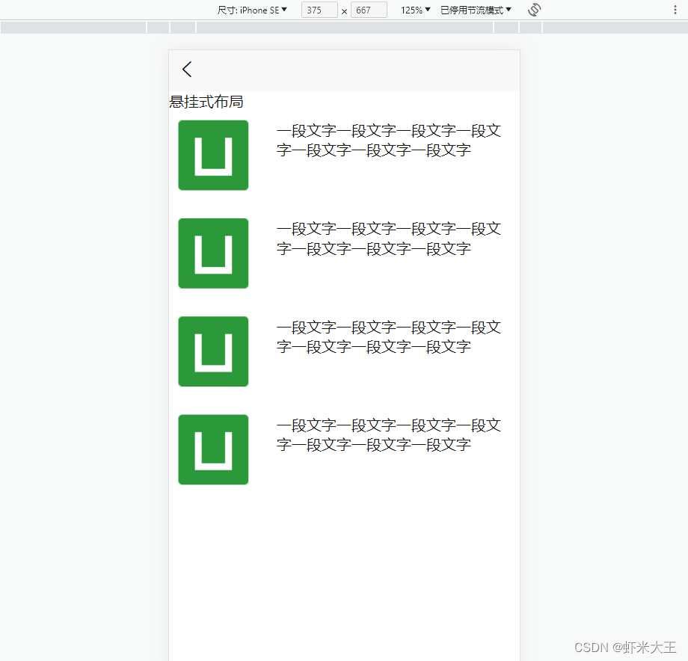Screen dimensions: 688x661
Task: Open the 125% zoom level dropdown
Action: tap(415, 10)
